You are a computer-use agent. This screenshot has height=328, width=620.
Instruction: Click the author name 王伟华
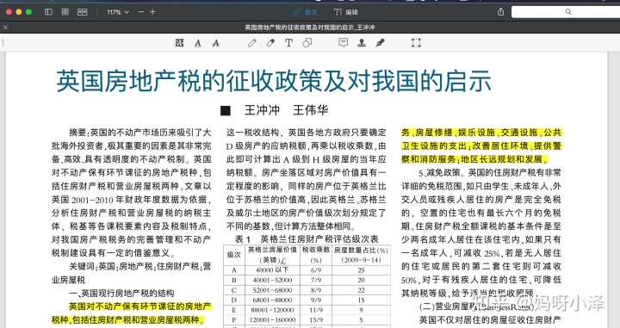pos(310,110)
